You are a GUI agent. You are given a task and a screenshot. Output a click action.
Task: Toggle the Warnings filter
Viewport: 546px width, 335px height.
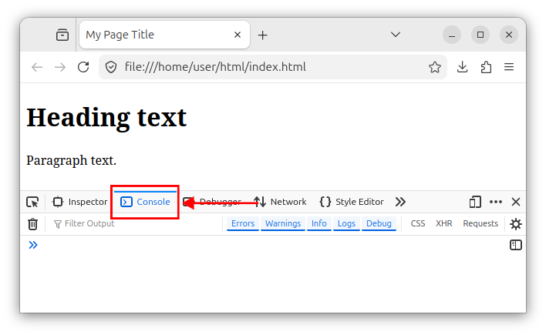pos(283,223)
